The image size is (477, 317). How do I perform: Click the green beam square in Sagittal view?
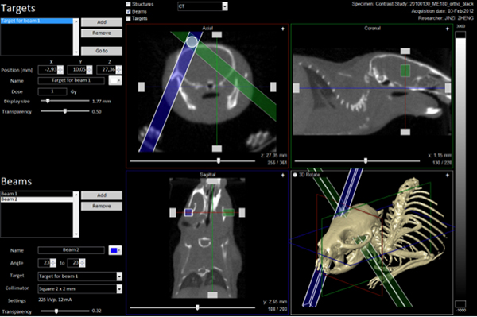coord(228,212)
